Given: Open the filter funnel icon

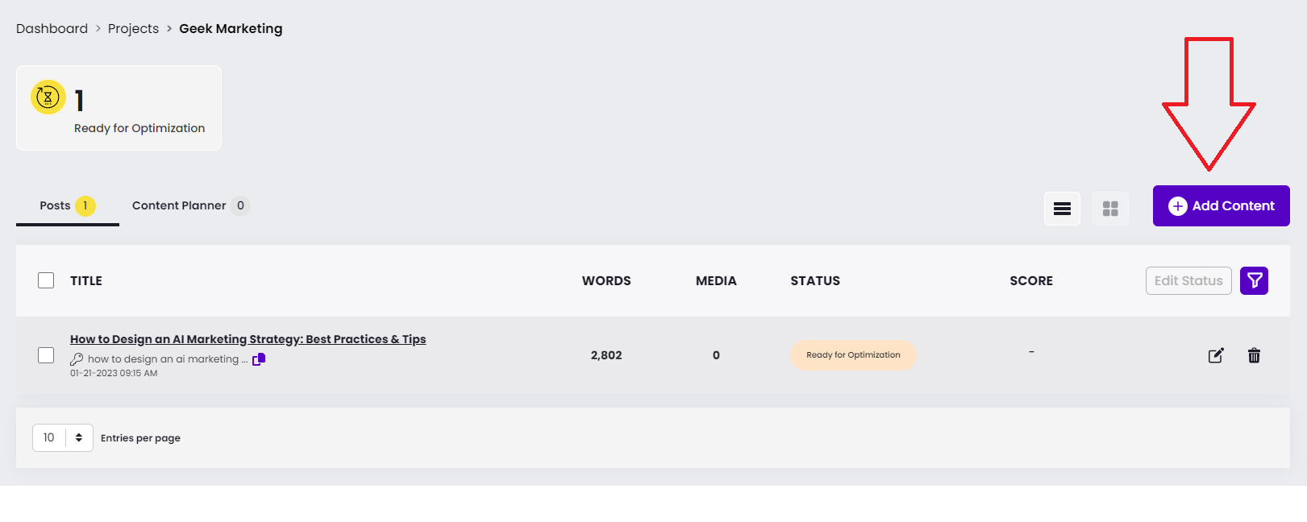Looking at the screenshot, I should [x=1254, y=280].
